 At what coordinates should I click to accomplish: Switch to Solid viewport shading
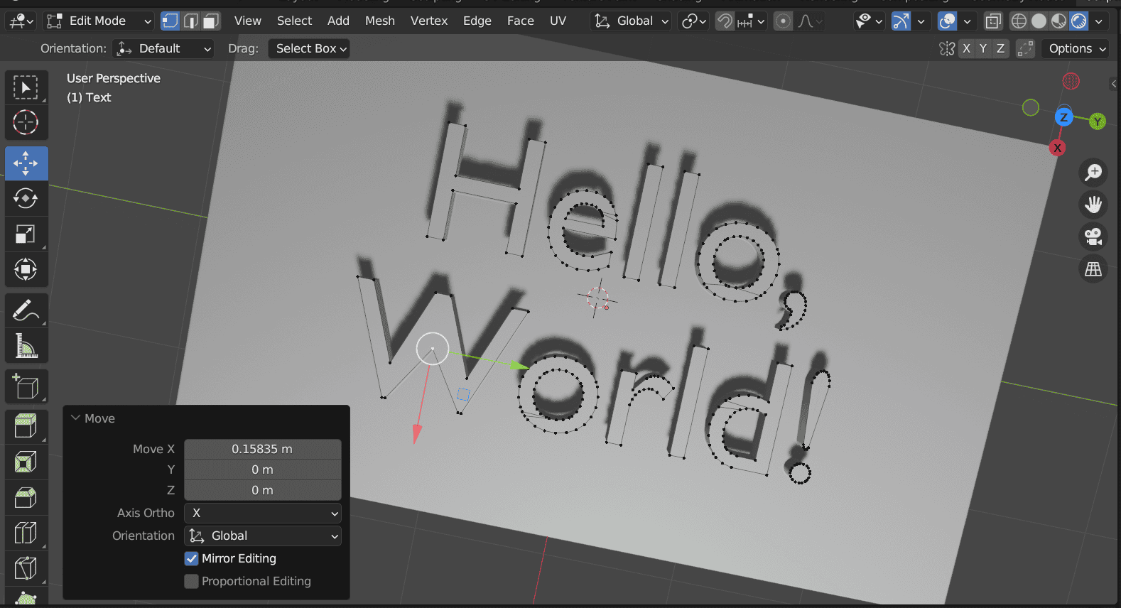pyautogui.click(x=1039, y=21)
